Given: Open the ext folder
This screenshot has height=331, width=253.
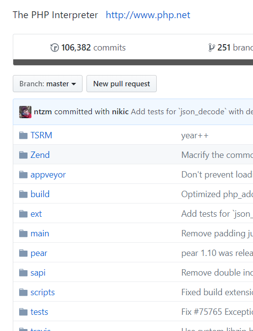Looking at the screenshot, I should [36, 214].
